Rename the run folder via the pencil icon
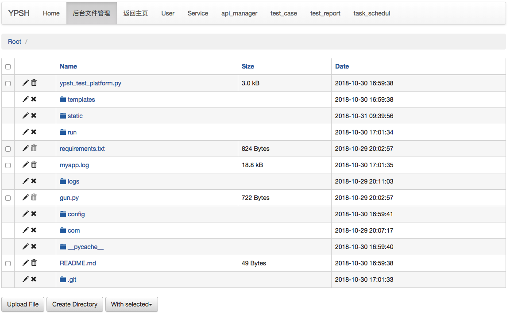 (25, 132)
